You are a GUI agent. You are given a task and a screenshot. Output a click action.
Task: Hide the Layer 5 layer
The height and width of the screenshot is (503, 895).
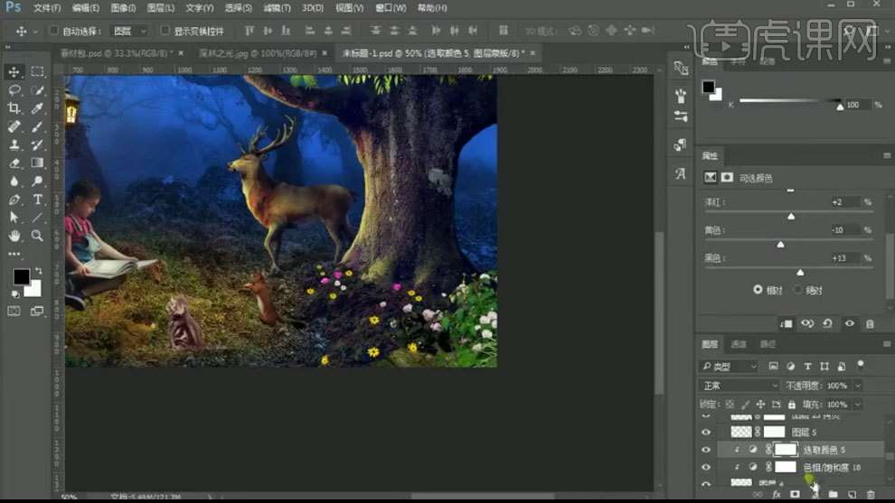point(706,433)
